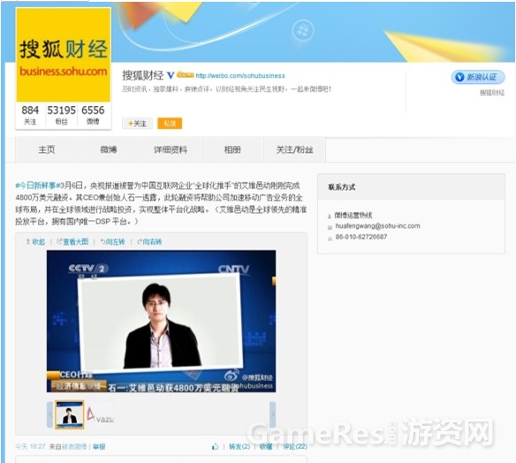This screenshot has height=463, width=516.
Task: Click the phone icon beside phone number
Action: (330, 239)
